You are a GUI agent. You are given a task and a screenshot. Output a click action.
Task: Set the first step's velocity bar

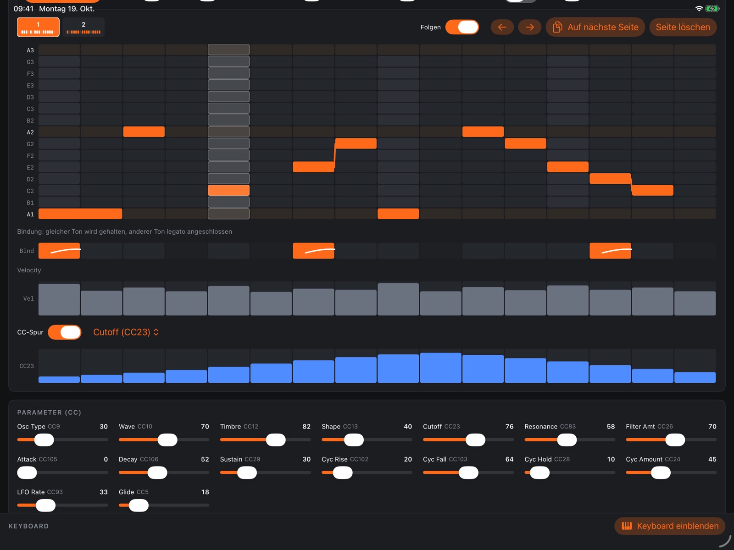click(59, 299)
